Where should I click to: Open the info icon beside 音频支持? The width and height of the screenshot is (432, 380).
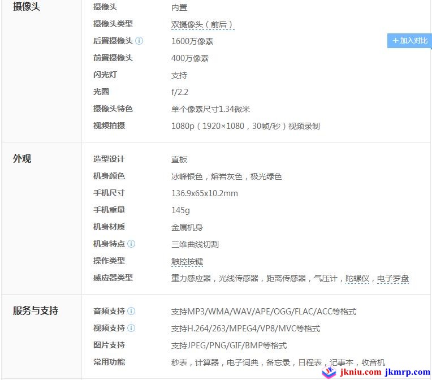pos(131,311)
